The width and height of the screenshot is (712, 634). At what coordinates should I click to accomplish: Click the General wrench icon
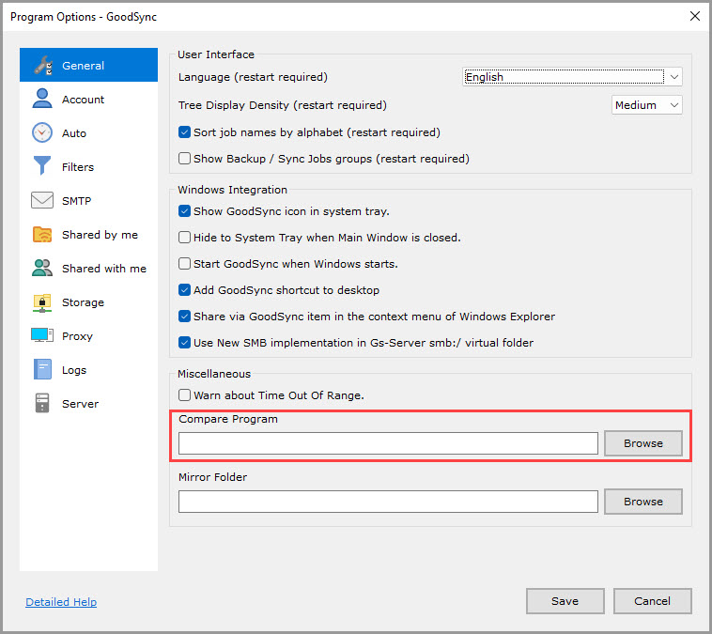(42, 66)
